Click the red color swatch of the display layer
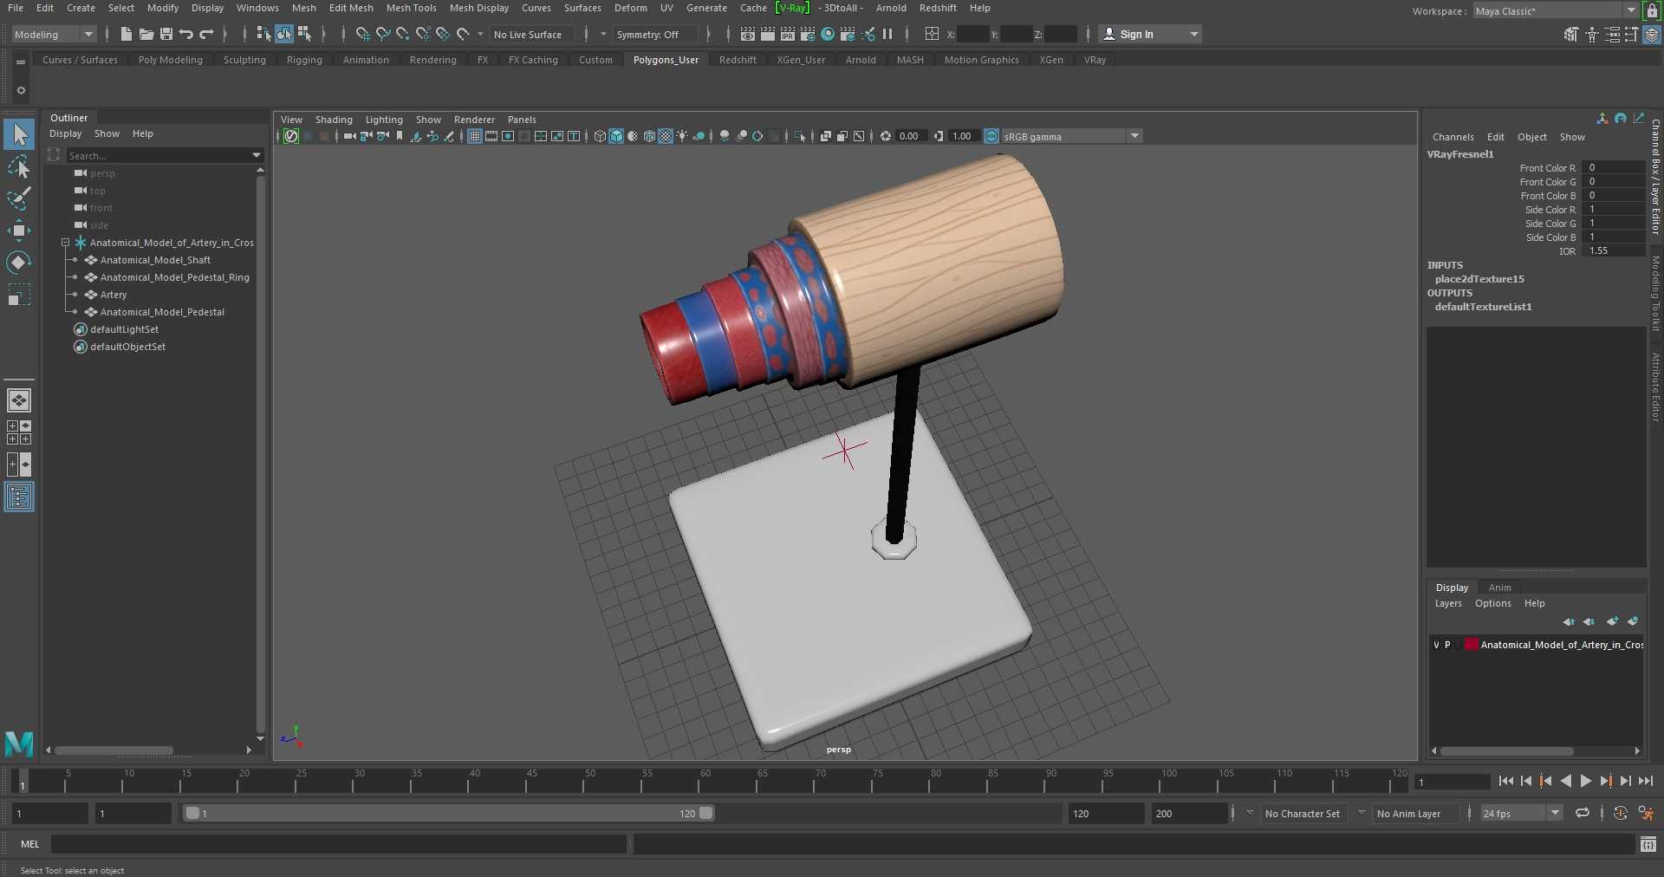This screenshot has height=877, width=1664. 1471,645
